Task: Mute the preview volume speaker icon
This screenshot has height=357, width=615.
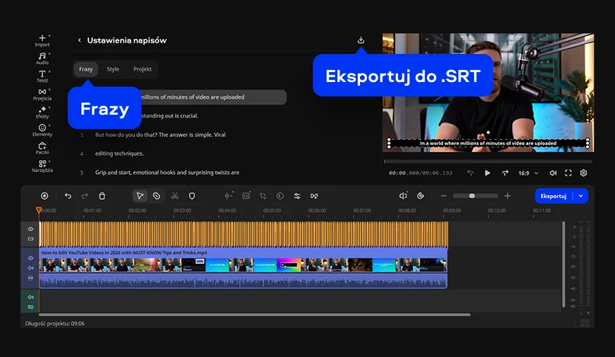Action: click(x=553, y=173)
